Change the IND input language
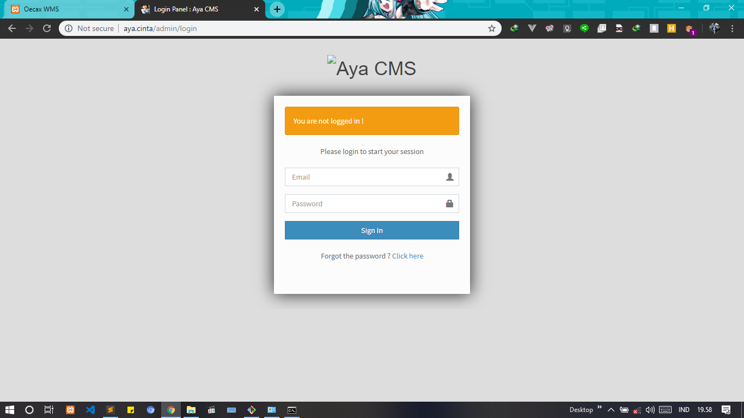 pyautogui.click(x=684, y=410)
